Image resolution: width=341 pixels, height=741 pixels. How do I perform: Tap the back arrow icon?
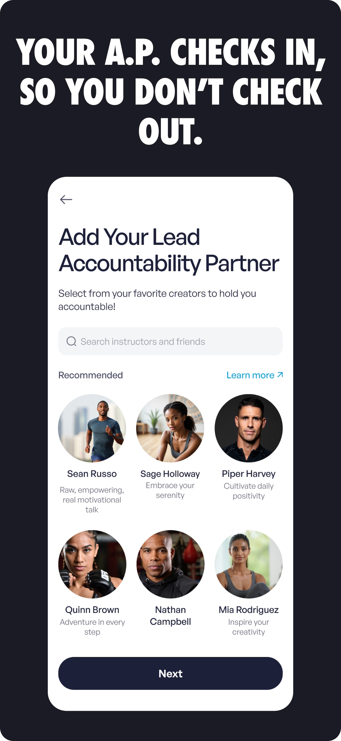tap(66, 199)
